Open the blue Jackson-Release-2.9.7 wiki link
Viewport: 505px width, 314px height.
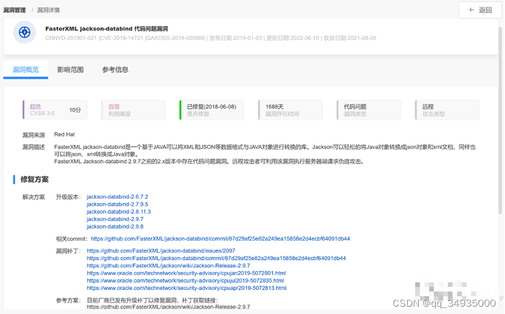click(169, 266)
